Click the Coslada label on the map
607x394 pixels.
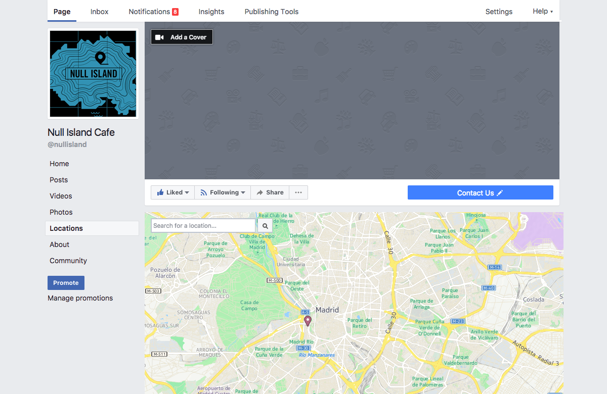[534, 300]
